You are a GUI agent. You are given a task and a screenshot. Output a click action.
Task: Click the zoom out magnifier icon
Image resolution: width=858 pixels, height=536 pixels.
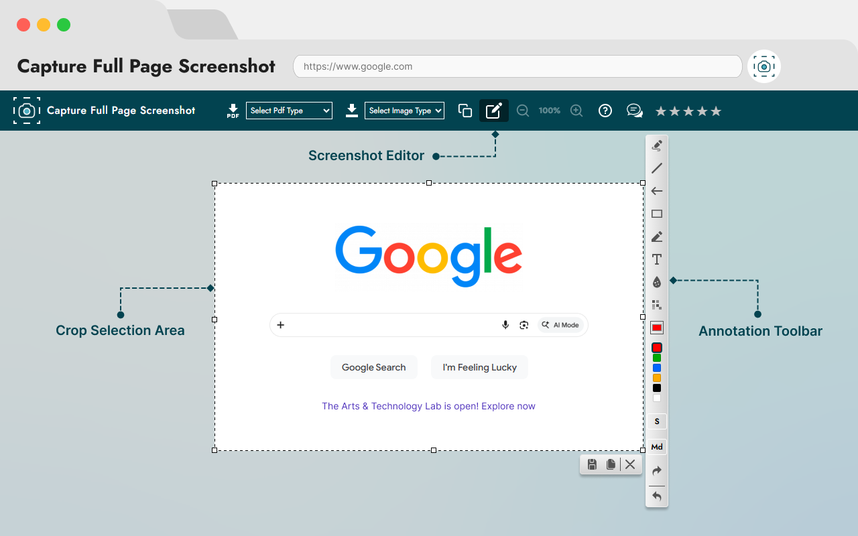523,111
